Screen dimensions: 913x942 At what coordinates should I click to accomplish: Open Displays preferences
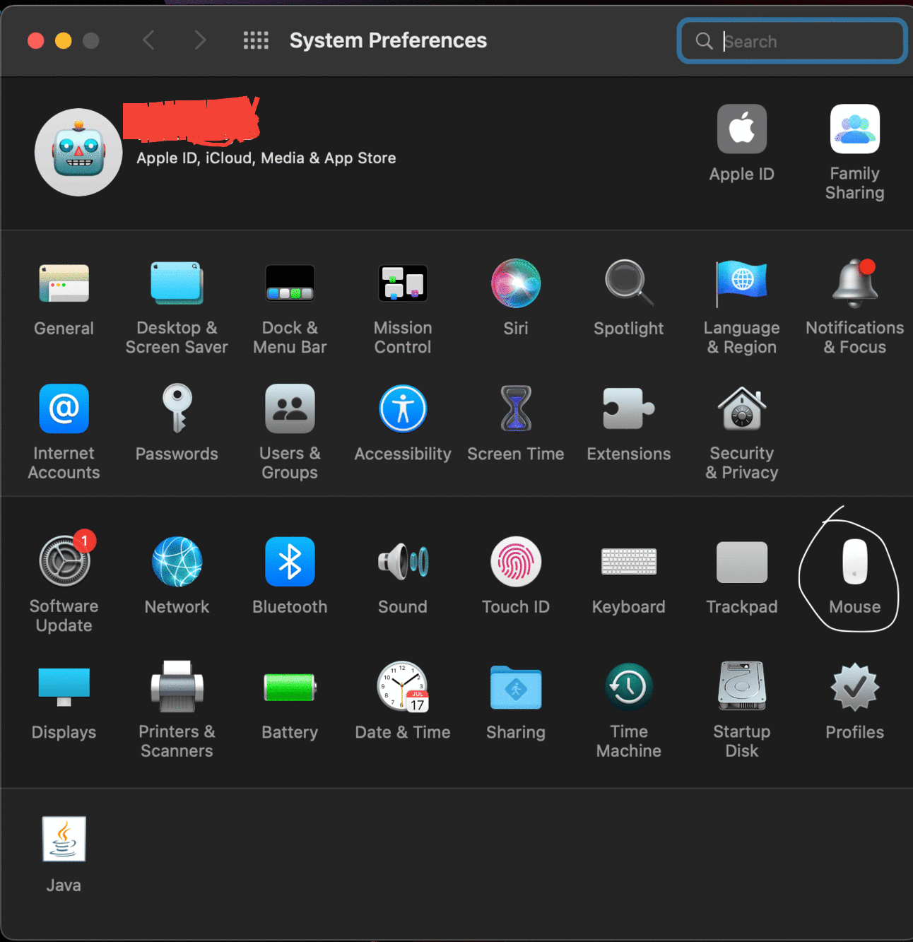tap(64, 687)
